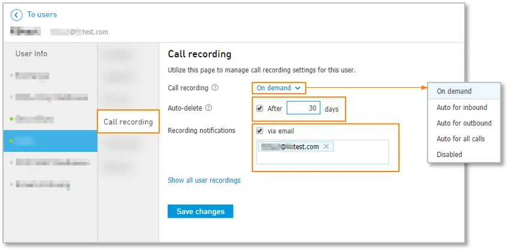
Task: Select the highlighted blue sidebar item
Action: click(50, 141)
